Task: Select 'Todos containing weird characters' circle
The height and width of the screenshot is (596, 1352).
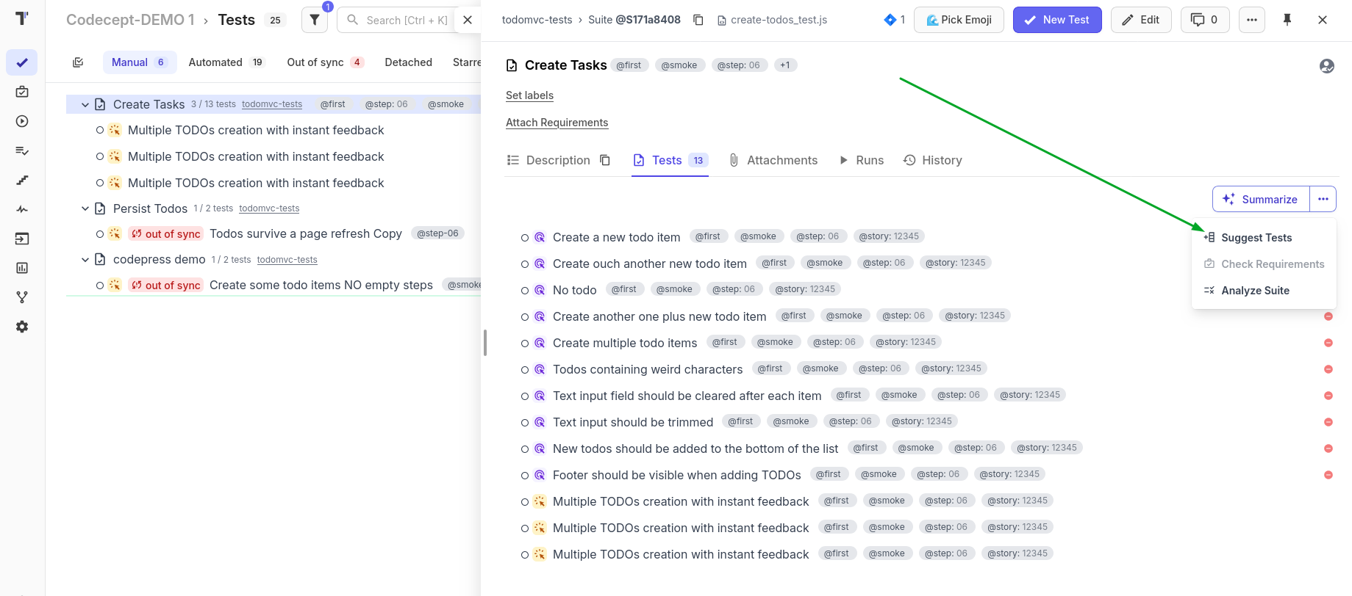Action: click(x=525, y=370)
